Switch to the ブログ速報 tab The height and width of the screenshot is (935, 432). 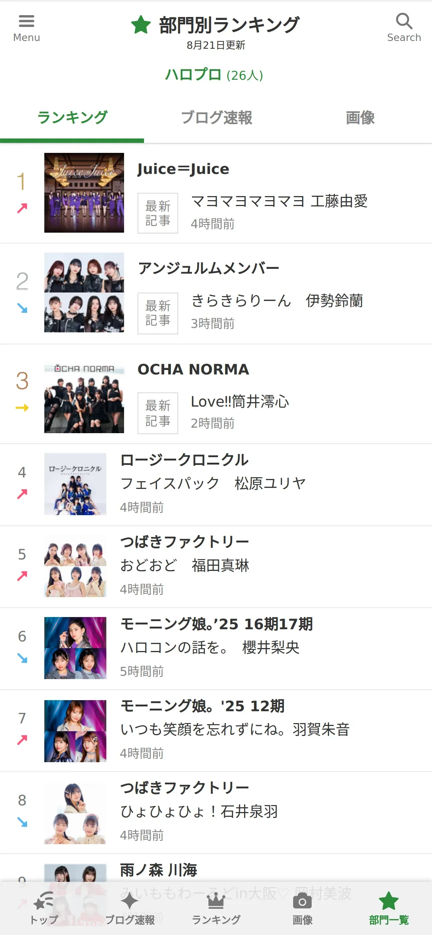click(x=216, y=118)
